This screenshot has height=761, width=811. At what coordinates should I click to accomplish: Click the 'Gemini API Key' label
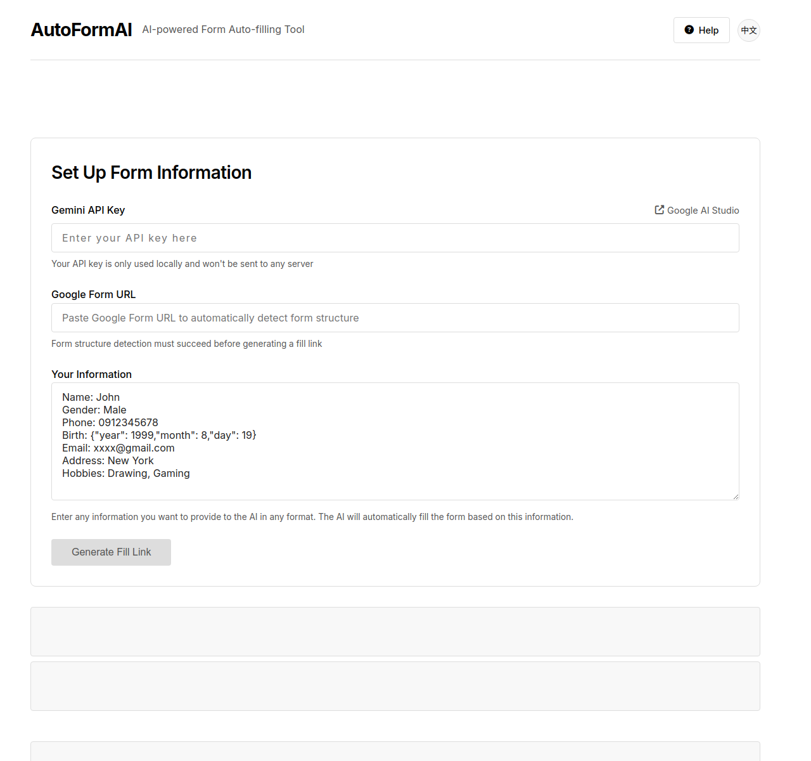click(x=88, y=210)
